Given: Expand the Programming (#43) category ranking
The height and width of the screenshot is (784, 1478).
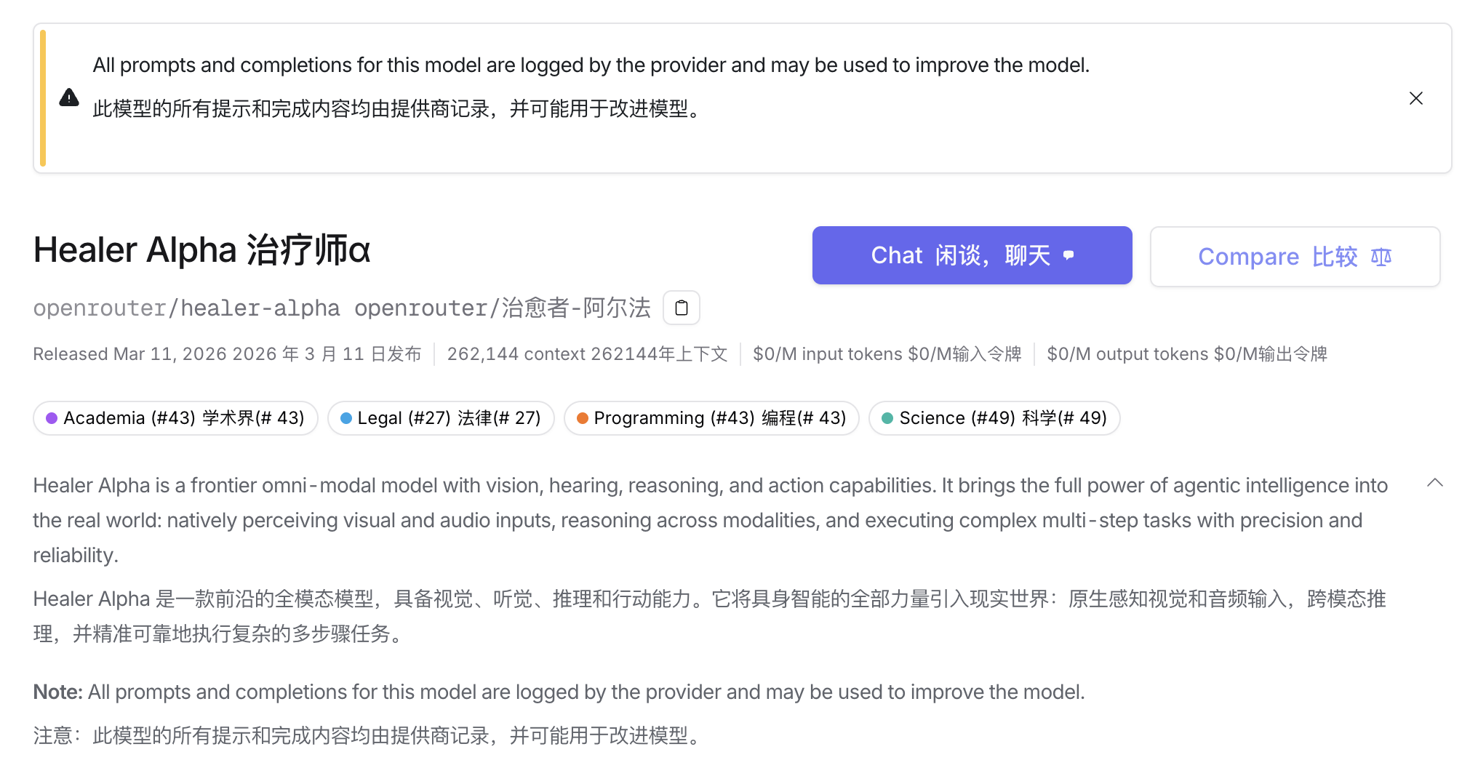Looking at the screenshot, I should [x=711, y=417].
